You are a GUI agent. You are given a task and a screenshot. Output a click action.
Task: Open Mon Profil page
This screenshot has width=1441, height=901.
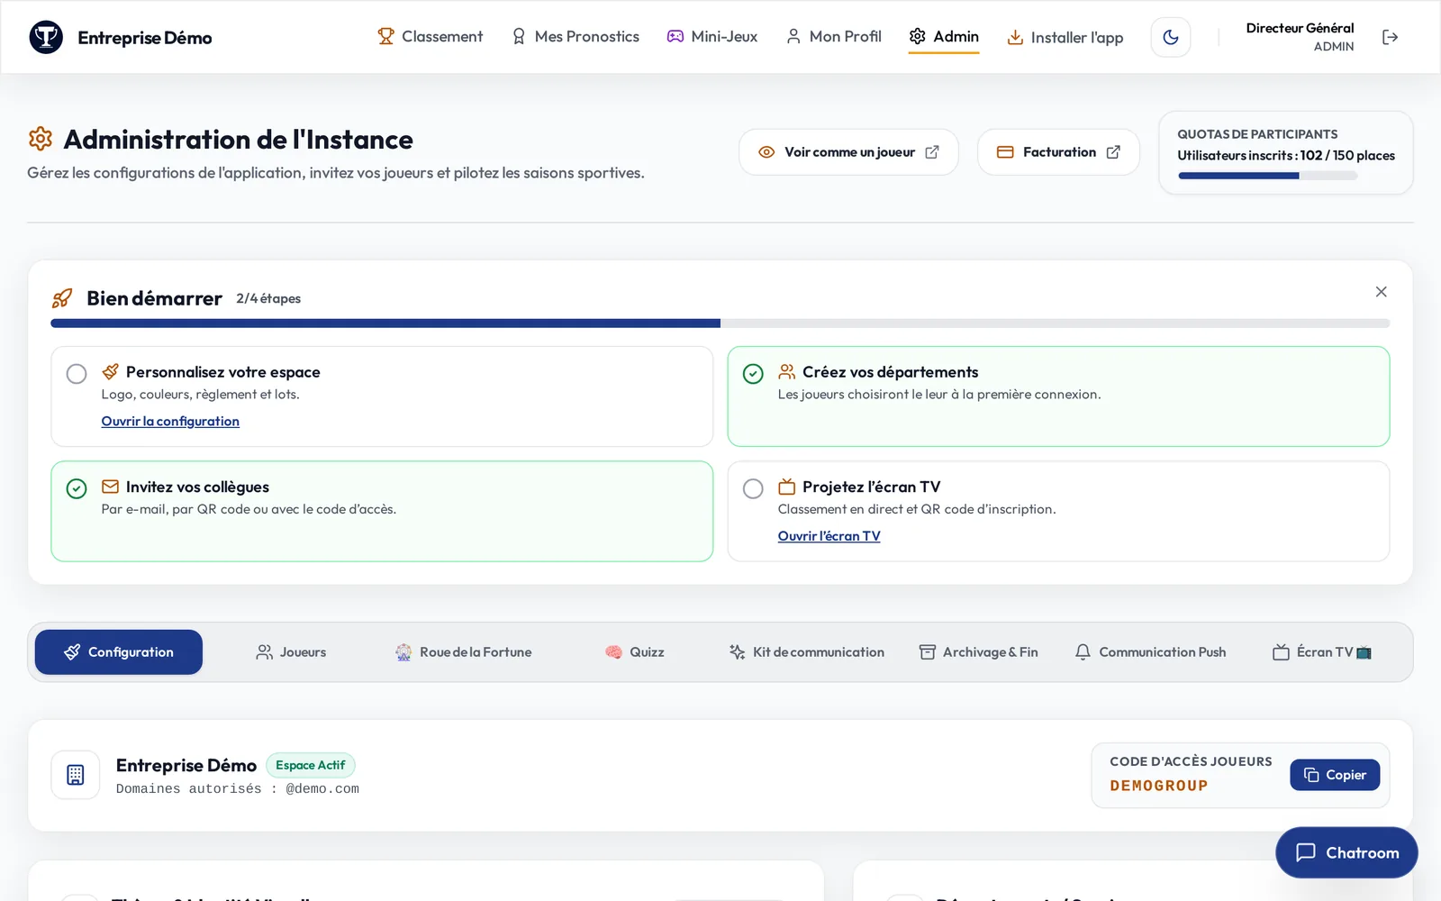point(834,36)
